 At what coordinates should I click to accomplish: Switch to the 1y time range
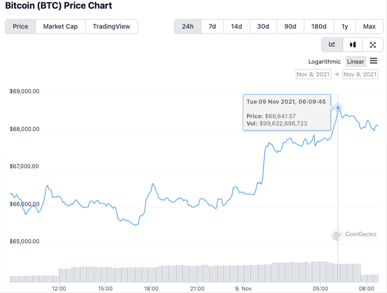345,27
